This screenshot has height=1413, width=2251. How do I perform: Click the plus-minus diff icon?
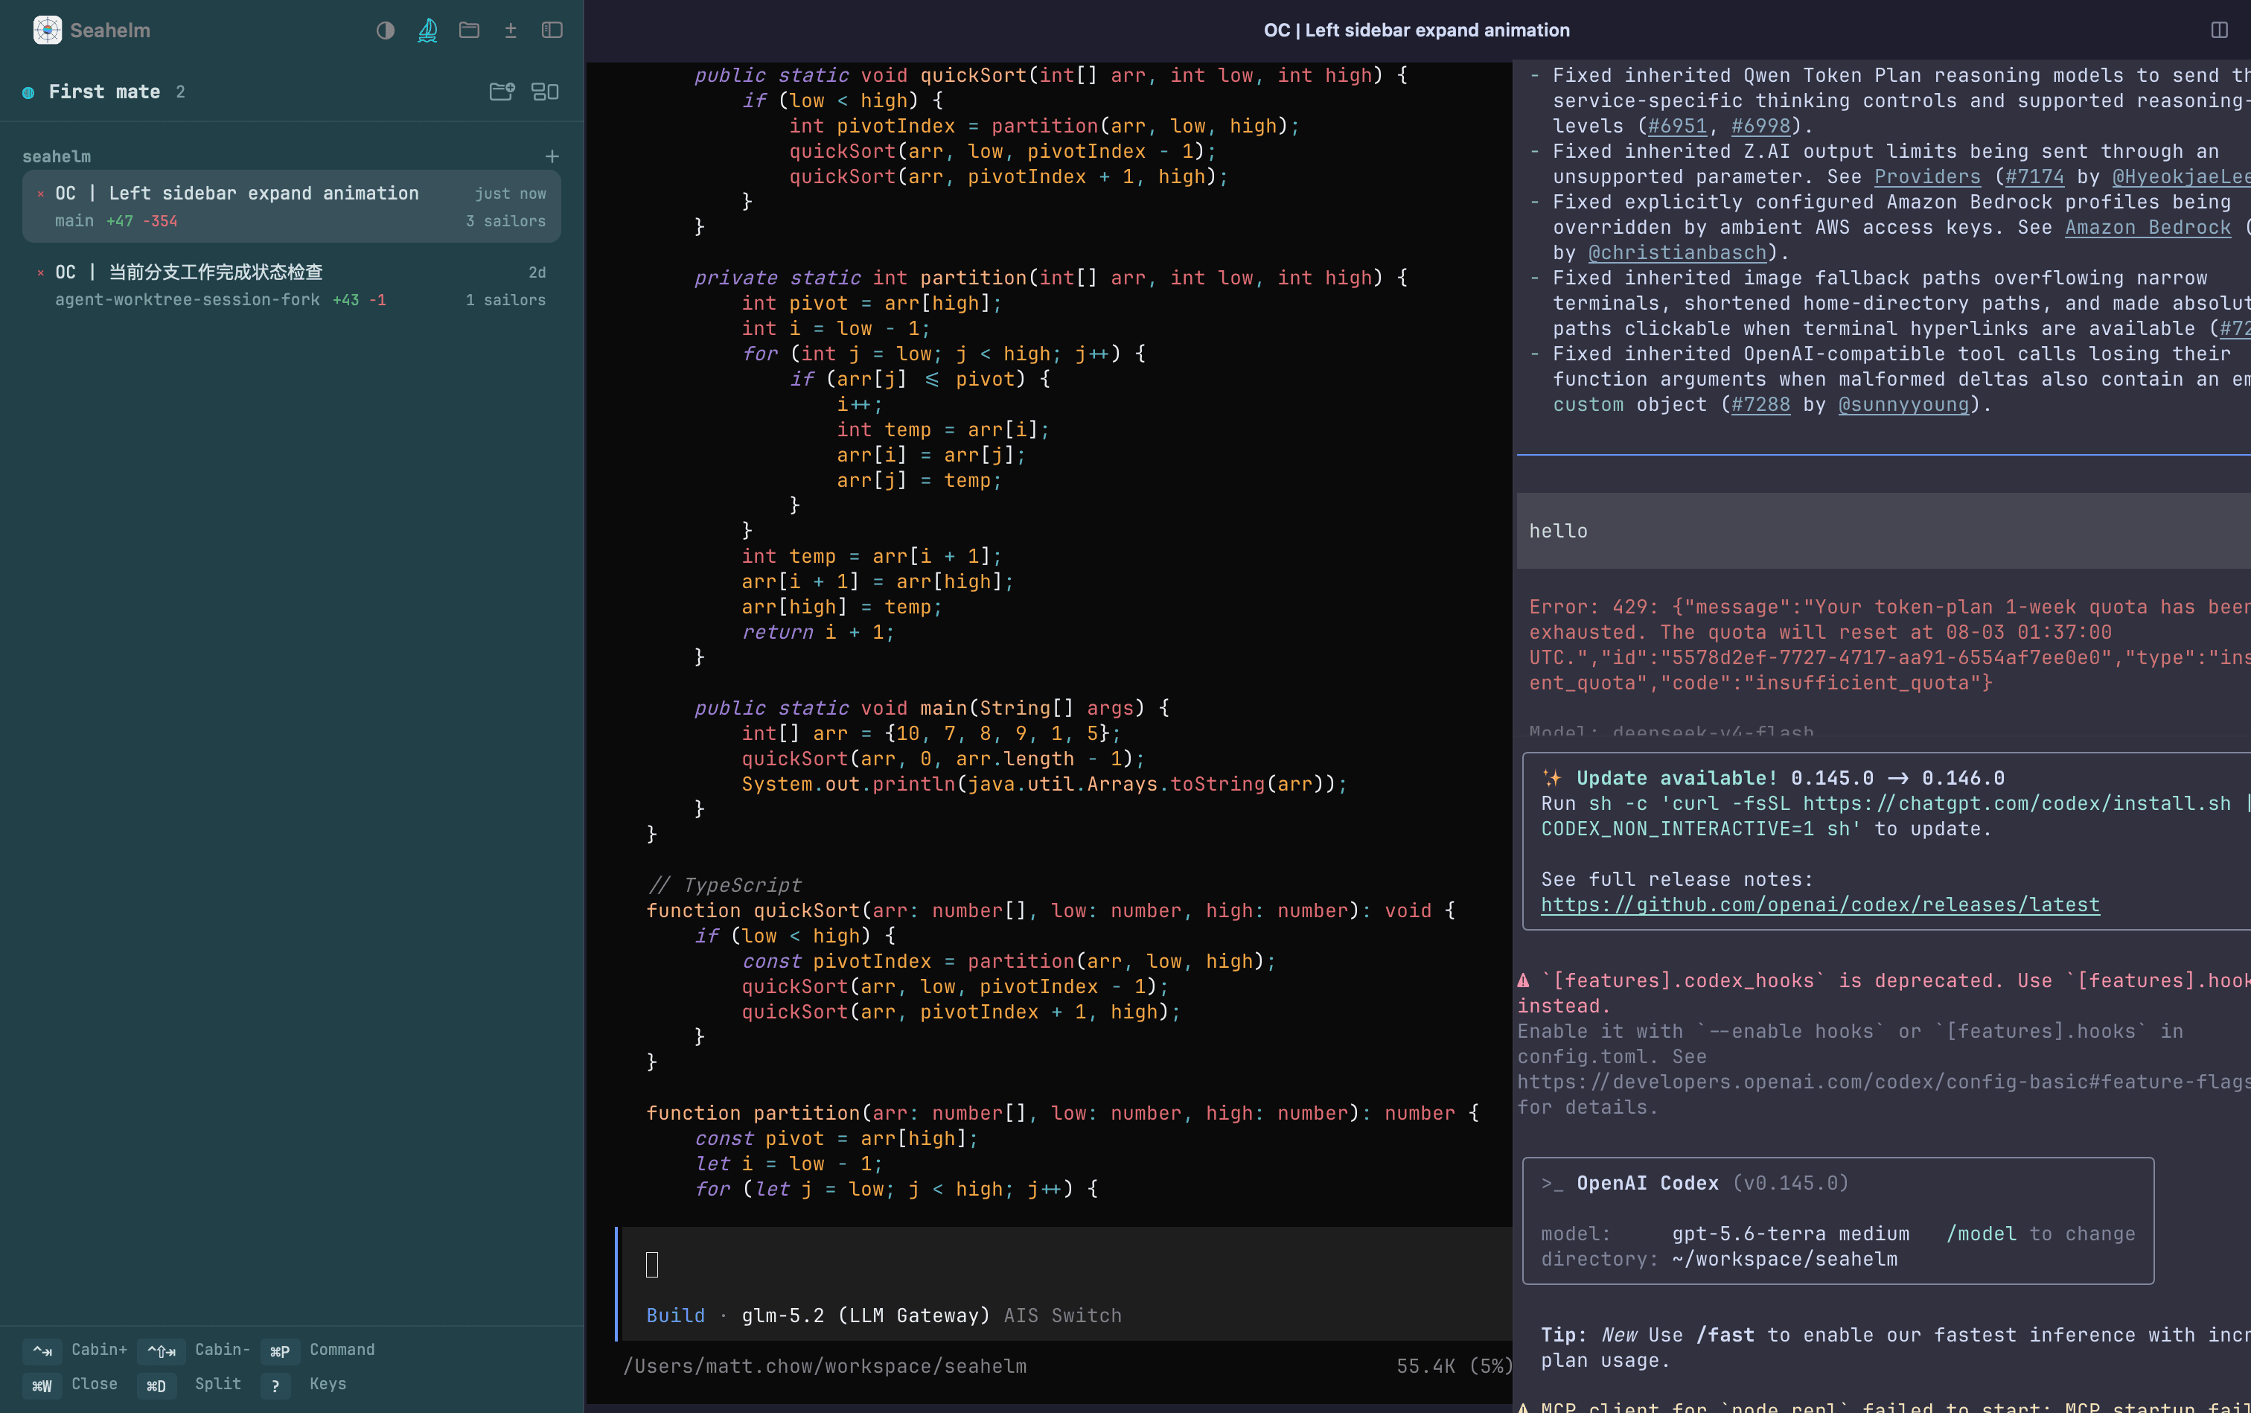coord(510,30)
